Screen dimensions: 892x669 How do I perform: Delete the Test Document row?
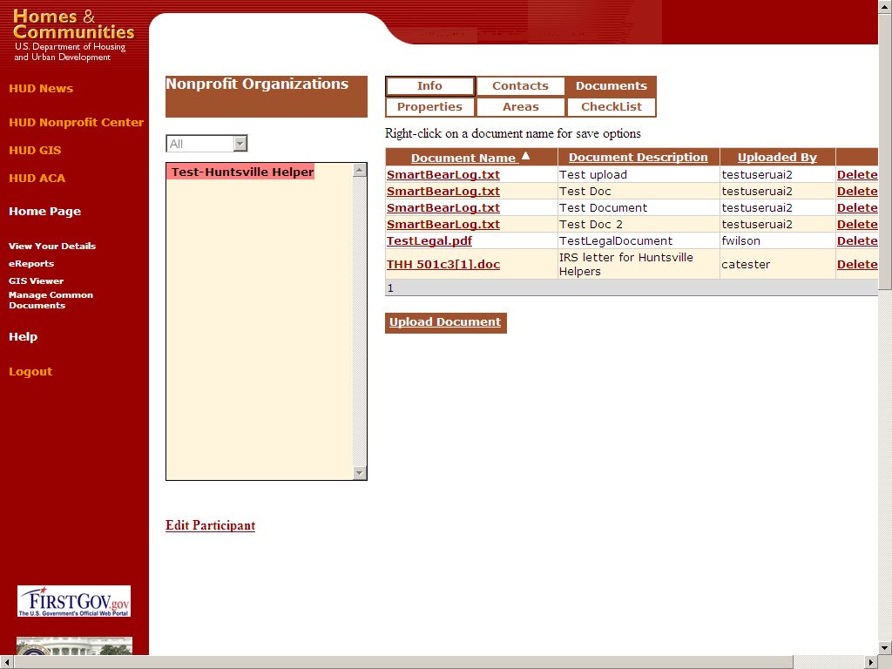point(857,207)
